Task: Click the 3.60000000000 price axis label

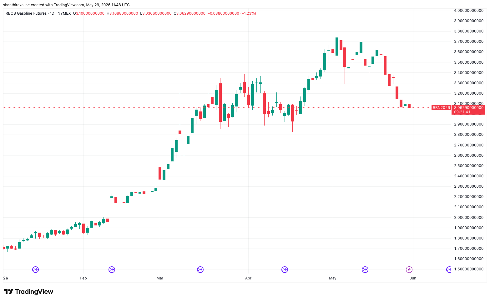Action: click(x=469, y=52)
